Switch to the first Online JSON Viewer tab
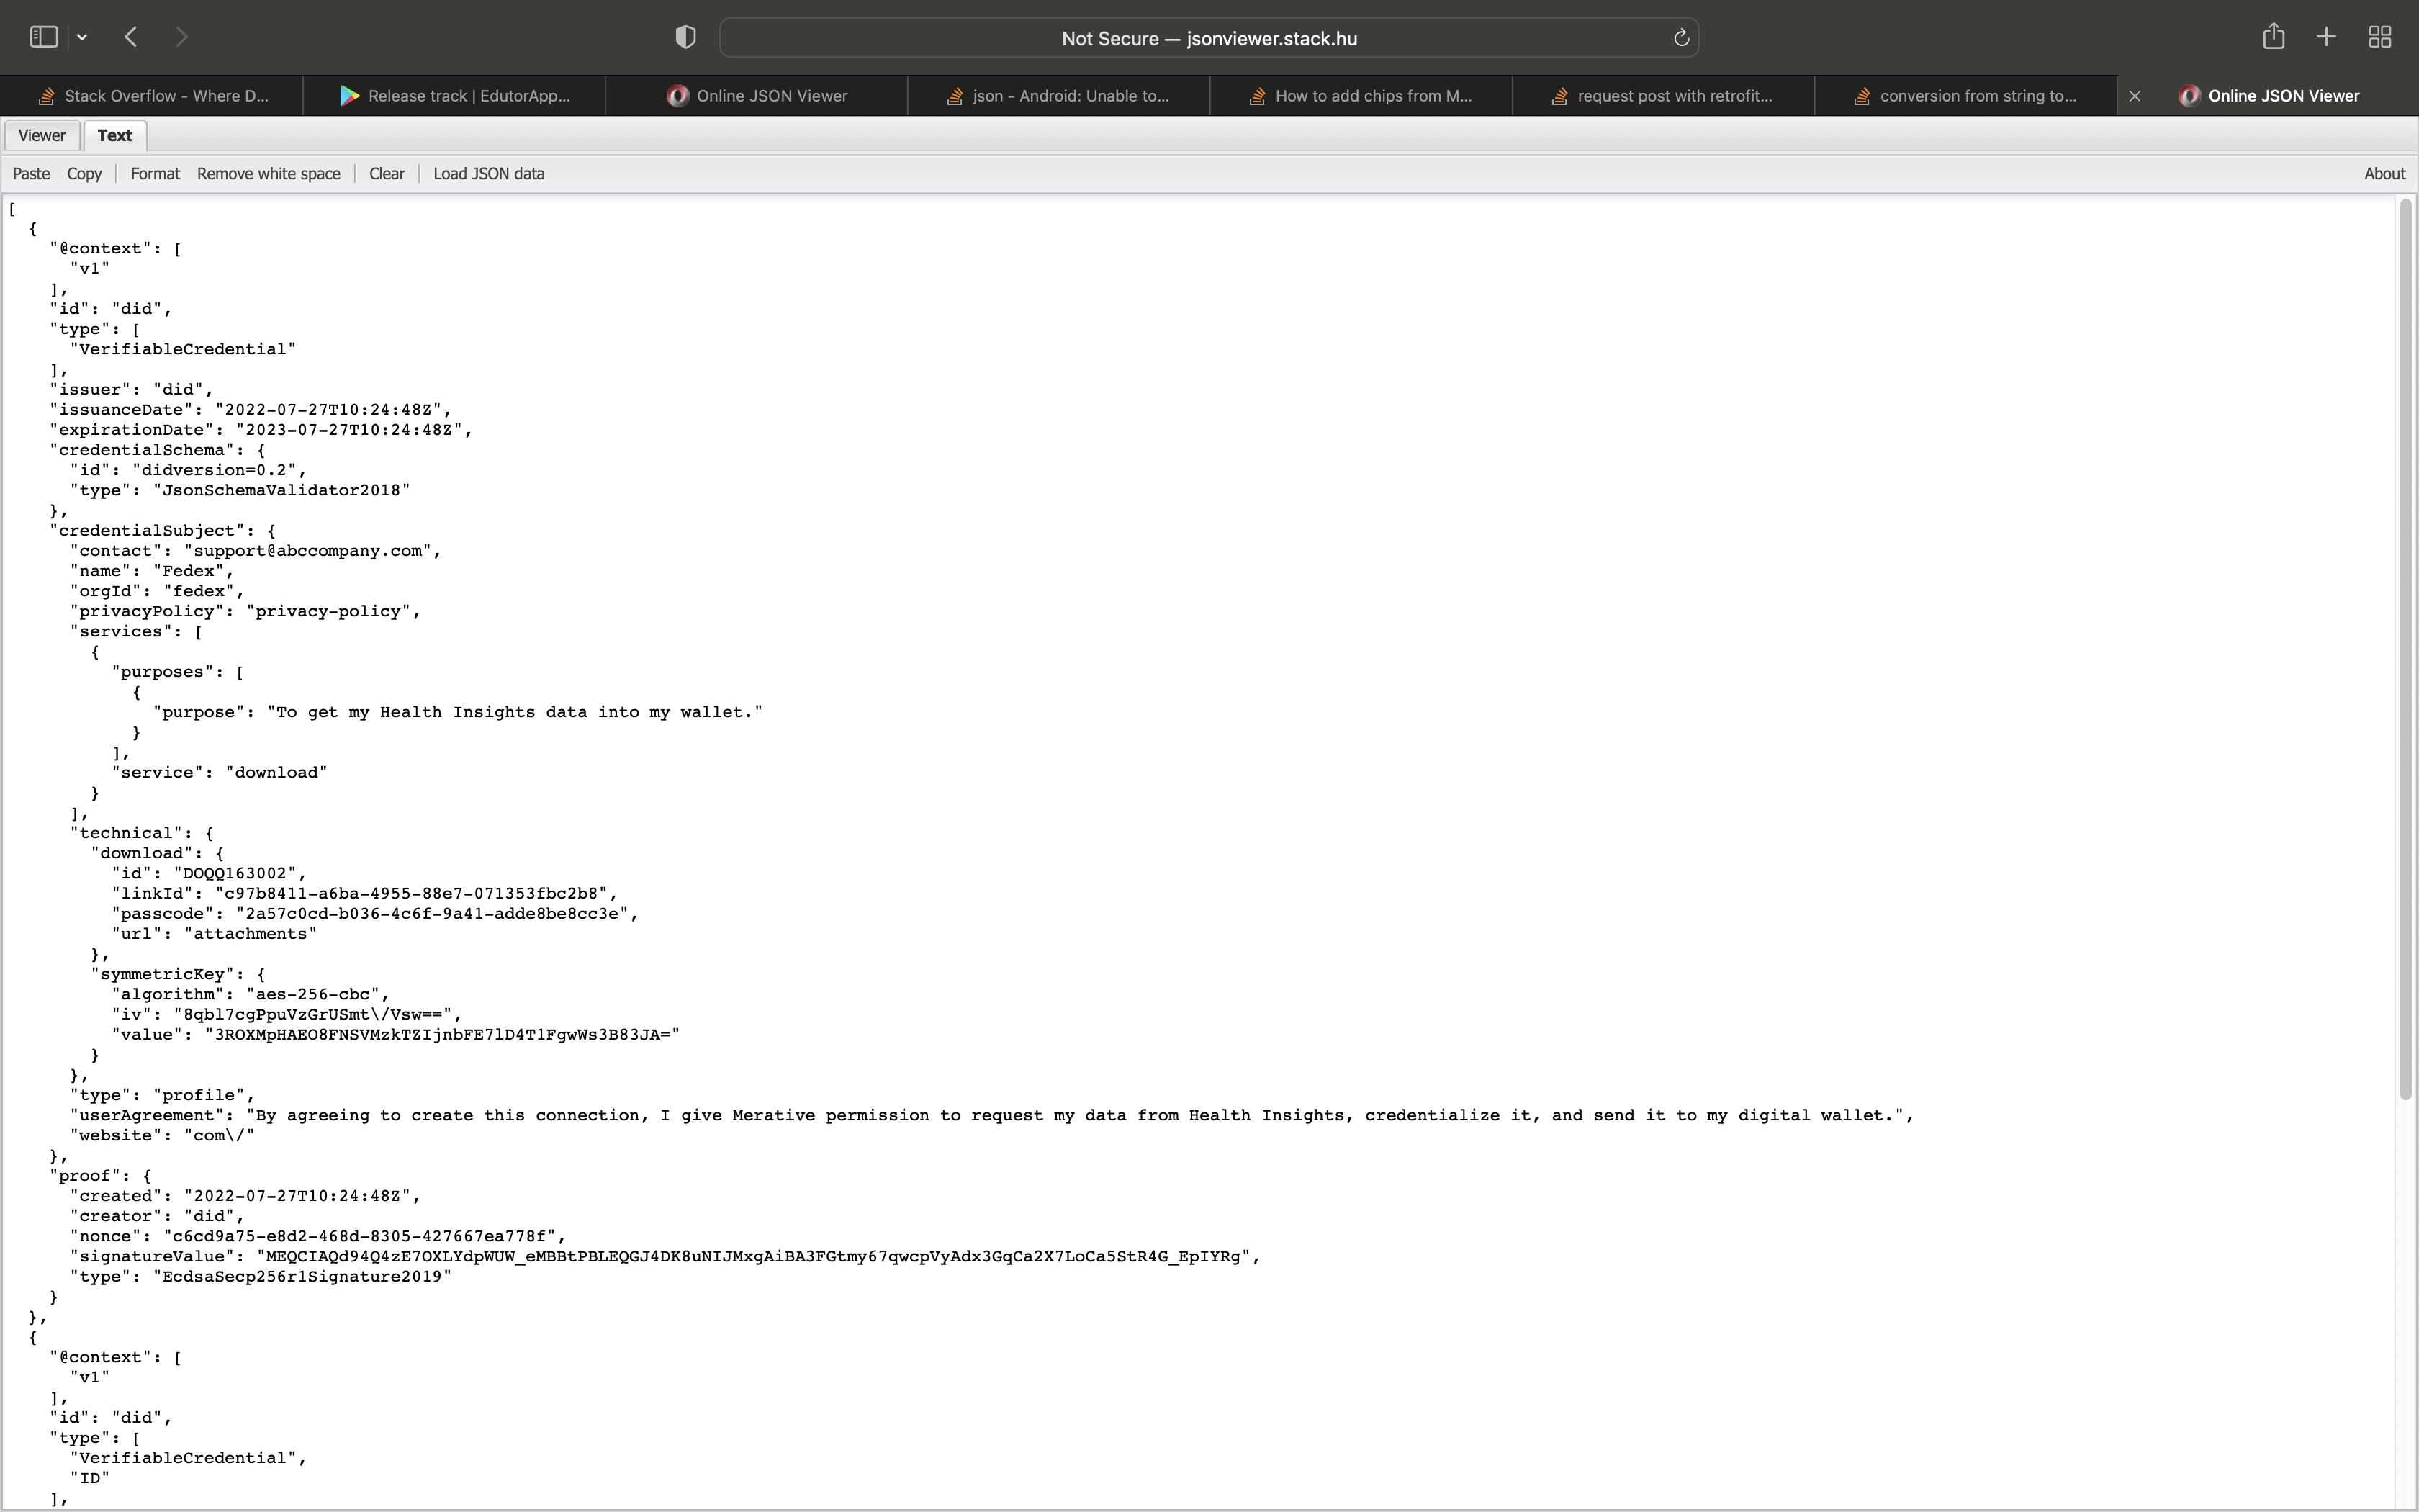This screenshot has height=1512, width=2419. coord(757,96)
